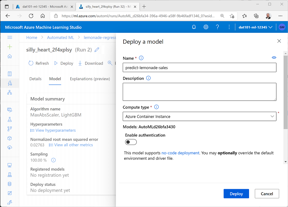Screen dimensions: 288x207
Task: Open the hamburger navigation menu
Action: [10, 38]
